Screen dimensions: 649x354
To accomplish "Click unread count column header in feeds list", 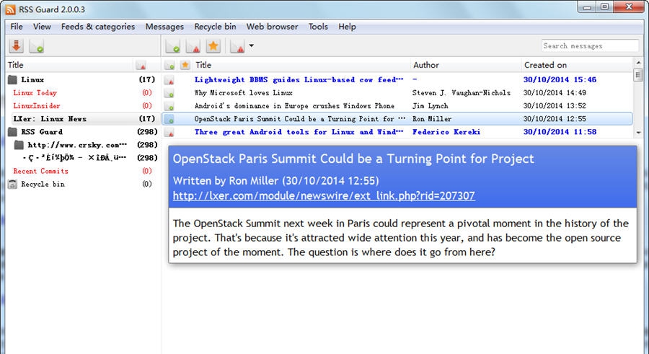I will pyautogui.click(x=141, y=65).
